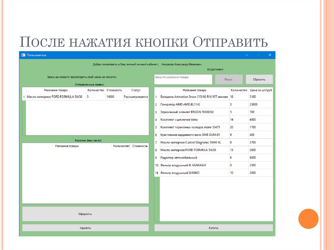Image resolution: width=334 pixels, height=250 pixels.
Task: Click Количество header in assortment table
Action: coord(239,90)
